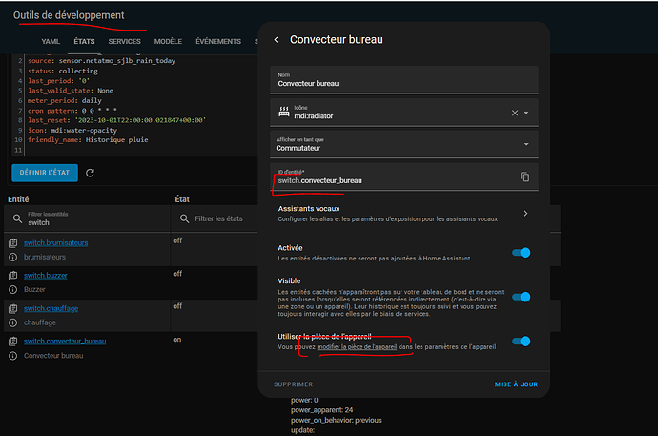Screen dimensions: 658x436
Task: Toggle the Visible switch
Action: [x=522, y=297]
